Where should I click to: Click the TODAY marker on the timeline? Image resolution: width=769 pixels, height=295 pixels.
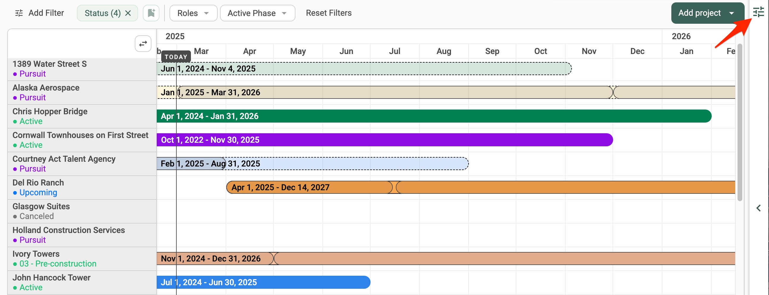click(176, 57)
